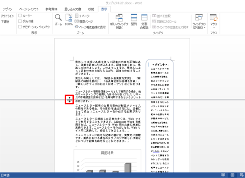Image resolution: width=245 pixels, height=178 pixels.
Task: Check the Navigation Window (ナビゲーション ウィンドウ) box
Action: click(34, 27)
